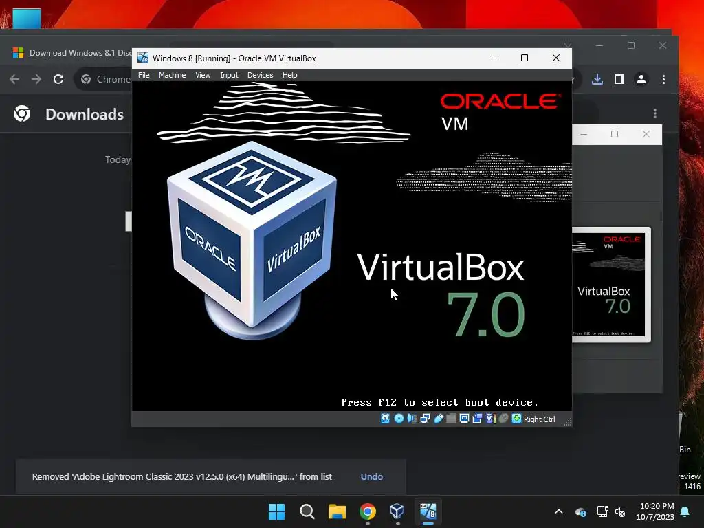The width and height of the screenshot is (704, 528).
Task: Open Chrome profile avatar
Action: 641,80
